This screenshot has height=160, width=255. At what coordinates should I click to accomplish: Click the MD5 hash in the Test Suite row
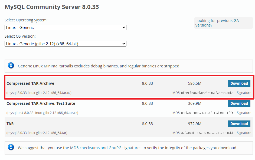(207, 113)
